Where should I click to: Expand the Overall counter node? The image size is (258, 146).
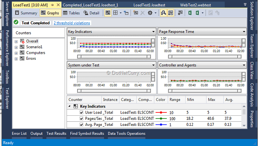(16, 42)
